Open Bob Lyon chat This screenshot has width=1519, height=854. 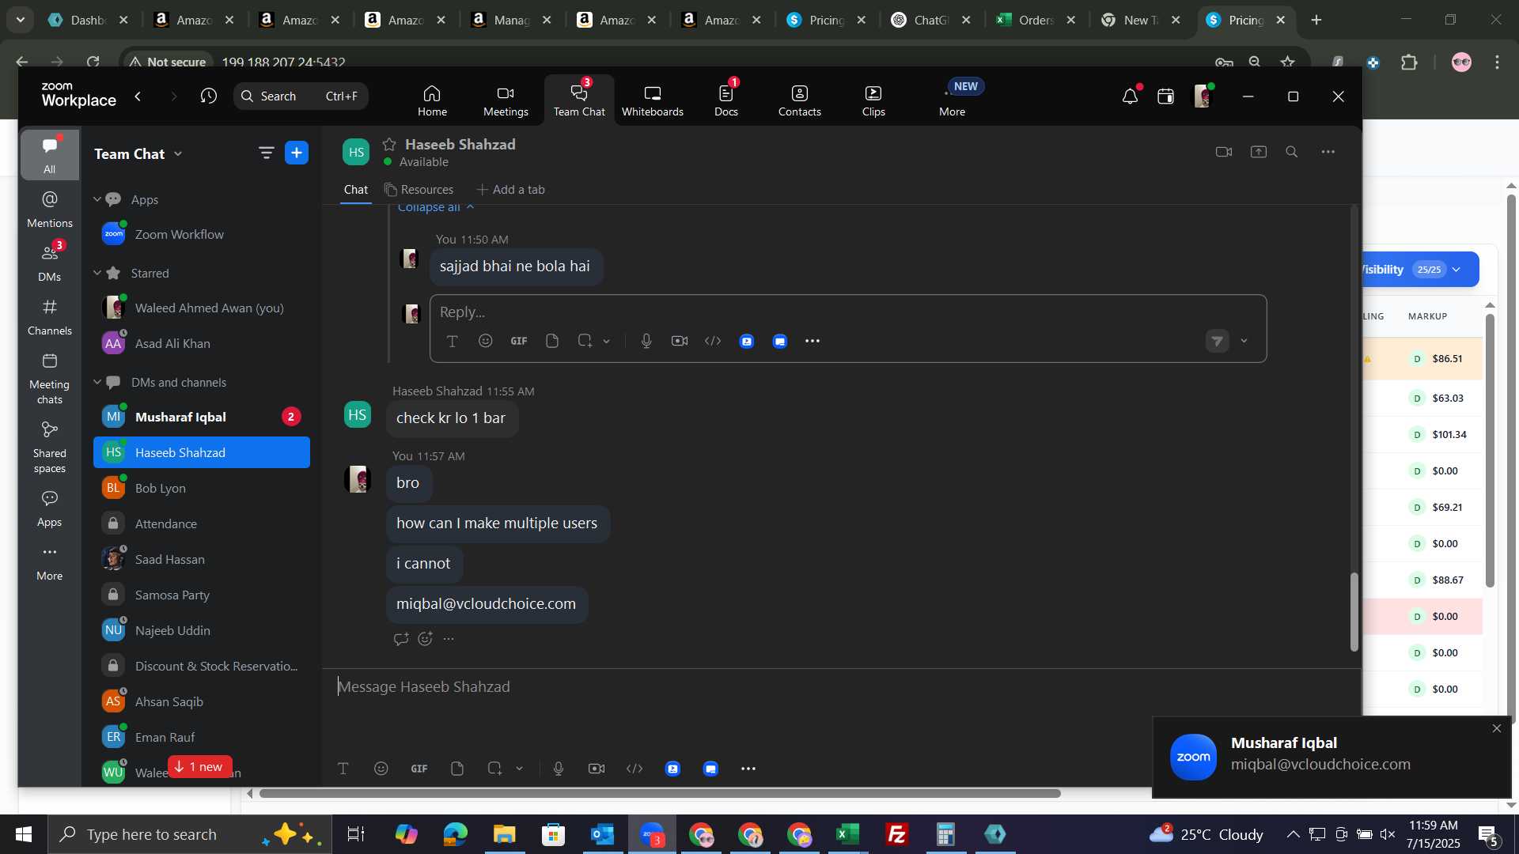[202, 488]
